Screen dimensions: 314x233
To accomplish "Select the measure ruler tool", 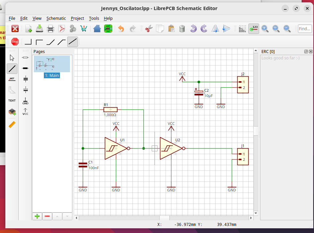I will click(12, 124).
